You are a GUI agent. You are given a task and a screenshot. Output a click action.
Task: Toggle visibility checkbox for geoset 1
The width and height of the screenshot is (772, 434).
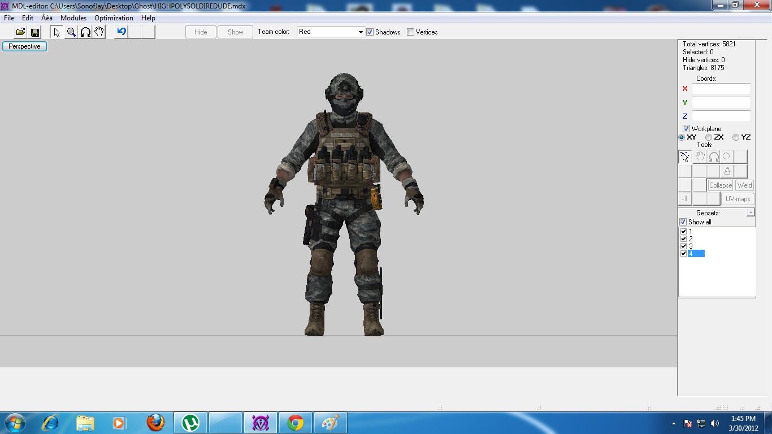coord(683,232)
